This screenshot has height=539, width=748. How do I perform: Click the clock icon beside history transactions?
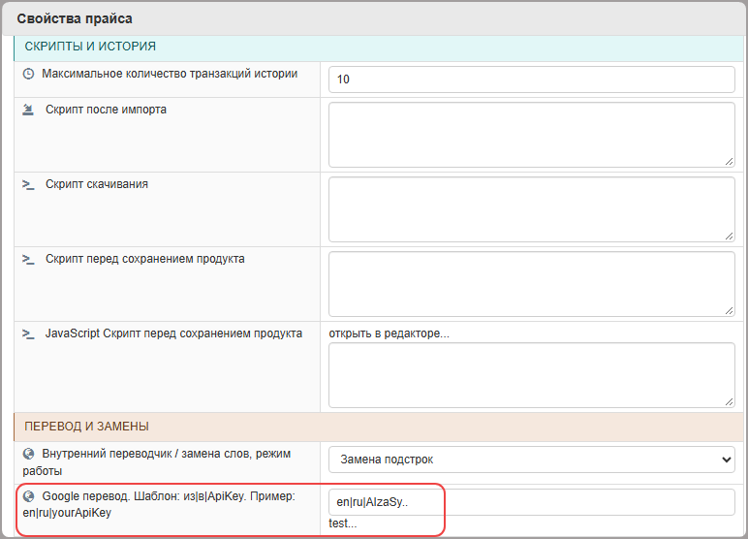point(29,74)
